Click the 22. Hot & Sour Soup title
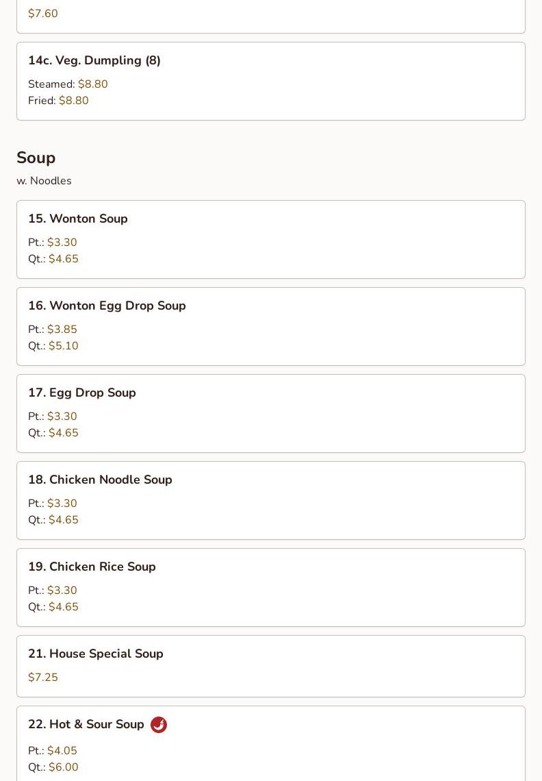The width and height of the screenshot is (542, 781). pos(86,724)
